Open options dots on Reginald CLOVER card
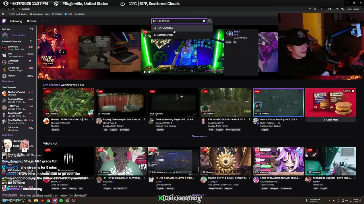The image size is (364, 204). tap(144, 178)
